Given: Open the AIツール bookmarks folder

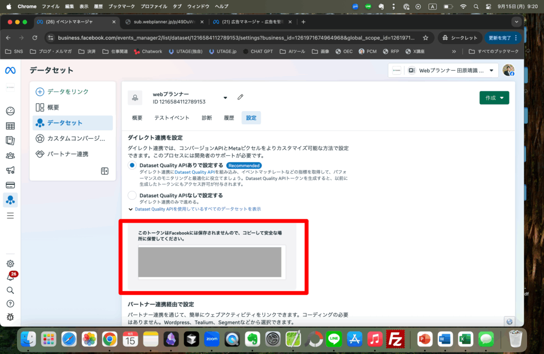Looking at the screenshot, I should (x=293, y=52).
